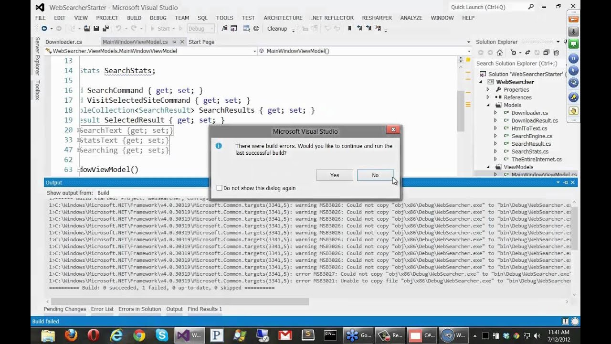
Task: Click the cursor effects button on recorder sidebar
Action: click(573, 71)
